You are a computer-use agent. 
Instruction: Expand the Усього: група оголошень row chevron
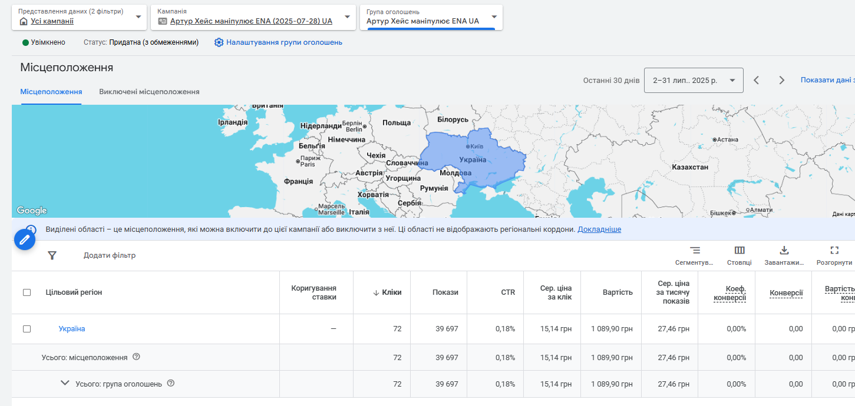click(65, 383)
